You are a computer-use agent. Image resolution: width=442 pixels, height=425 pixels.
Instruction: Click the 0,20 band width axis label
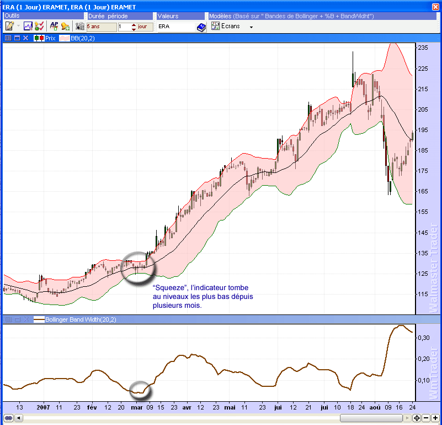423,359
